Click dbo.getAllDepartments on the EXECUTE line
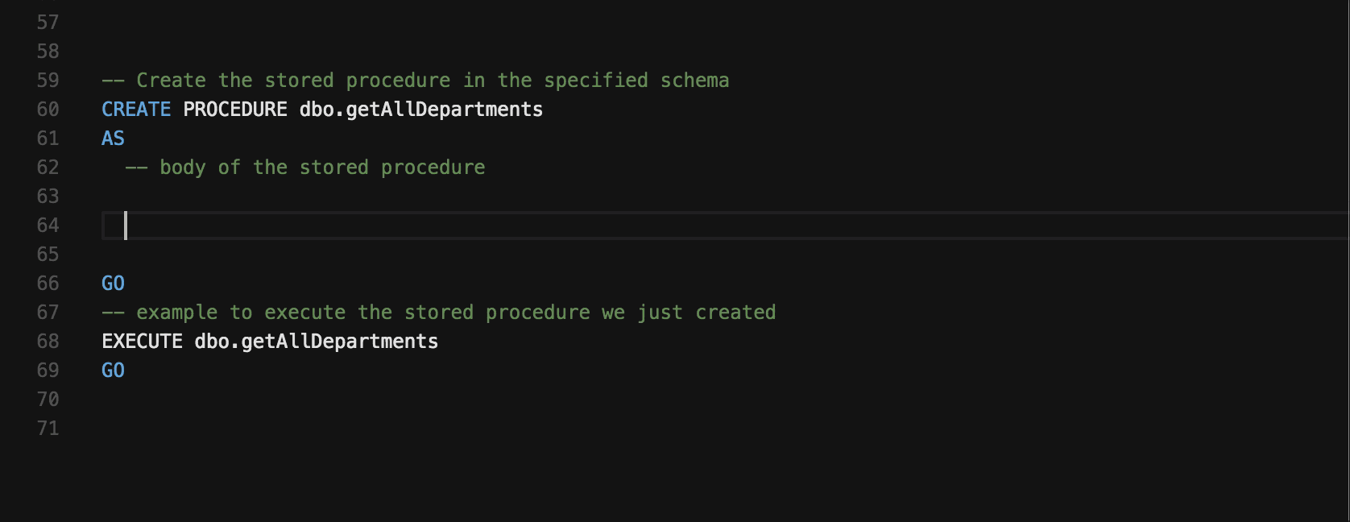Viewport: 1350px width, 522px height. click(317, 342)
